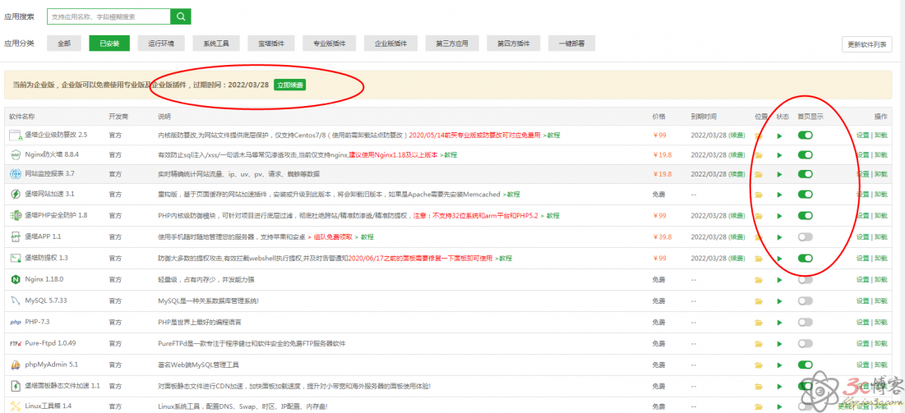Click the 到期时间 column header
This screenshot has height=413, width=905.
703,117
